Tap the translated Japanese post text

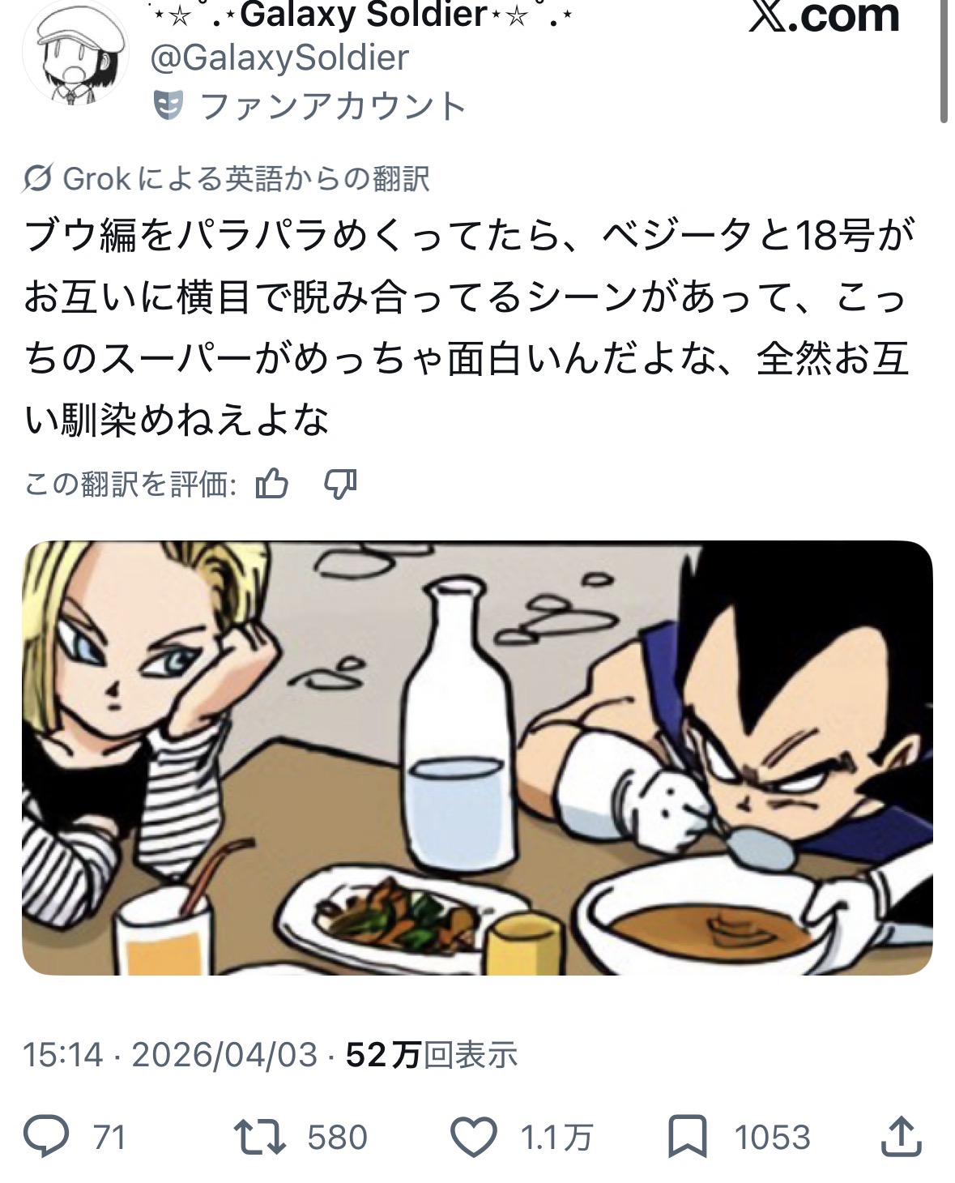470,328
